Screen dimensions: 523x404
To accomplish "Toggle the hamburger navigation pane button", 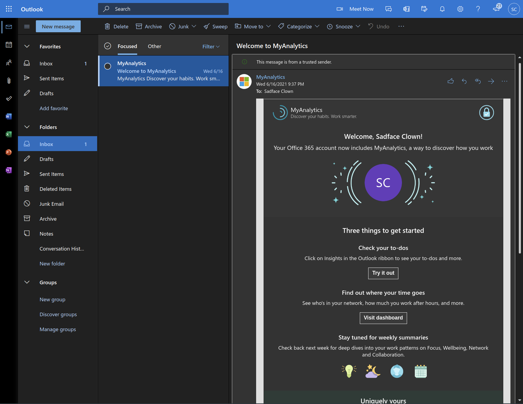I will [27, 26].
